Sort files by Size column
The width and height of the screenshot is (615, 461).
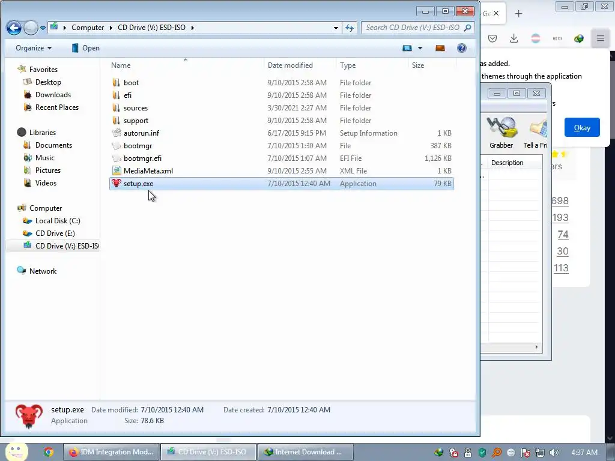418,65
